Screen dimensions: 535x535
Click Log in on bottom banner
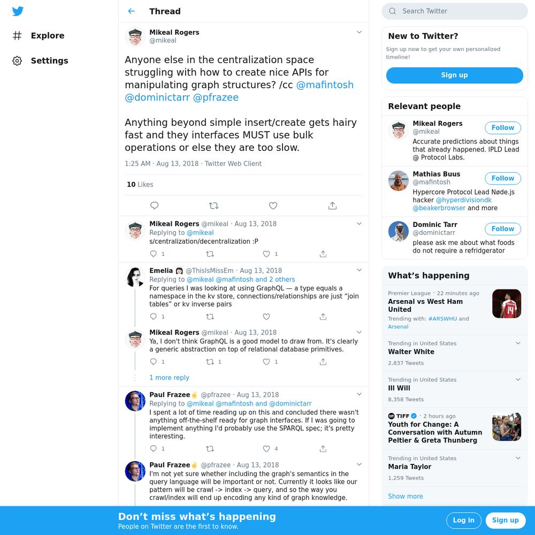(x=463, y=521)
